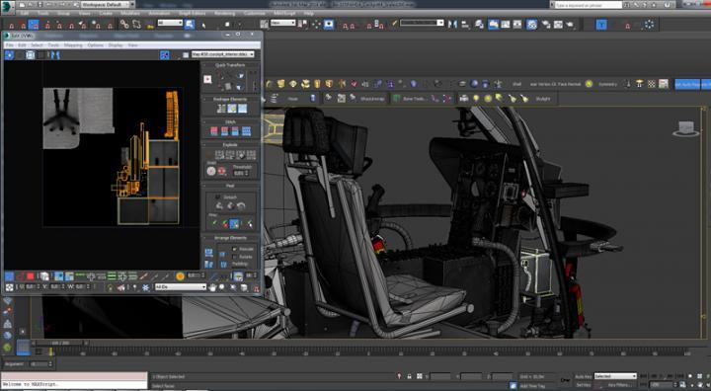Click the pan hand icon in UVW editor
This screenshot has height=391, width=711.
(212, 287)
